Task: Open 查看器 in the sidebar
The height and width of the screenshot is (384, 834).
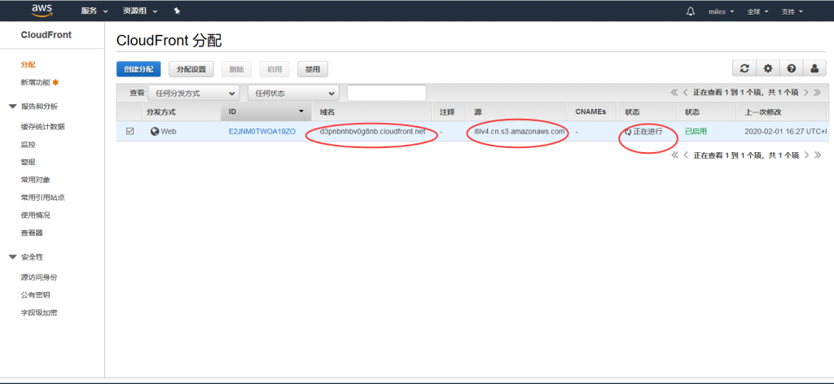Action: (x=32, y=233)
